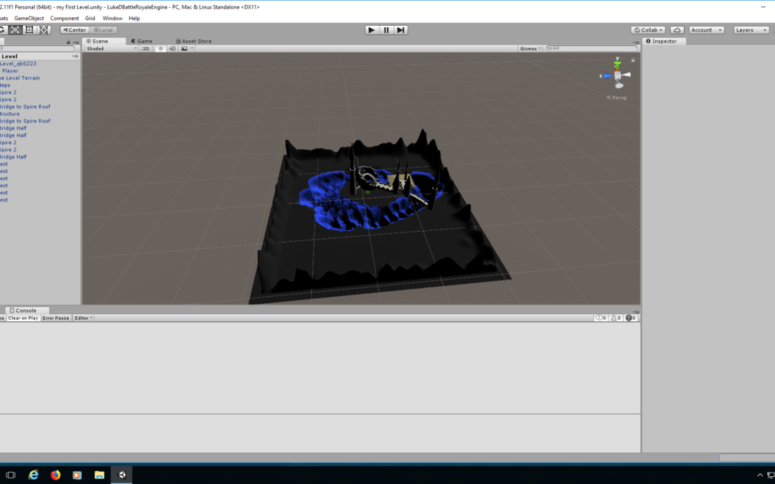Viewport: 775px width, 484px height.
Task: Toggle scene audio speaker icon
Action: coord(172,49)
